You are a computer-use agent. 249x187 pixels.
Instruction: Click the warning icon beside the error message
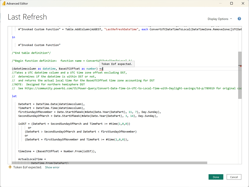10,167
